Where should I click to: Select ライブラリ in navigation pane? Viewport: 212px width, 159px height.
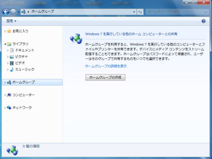point(20,44)
